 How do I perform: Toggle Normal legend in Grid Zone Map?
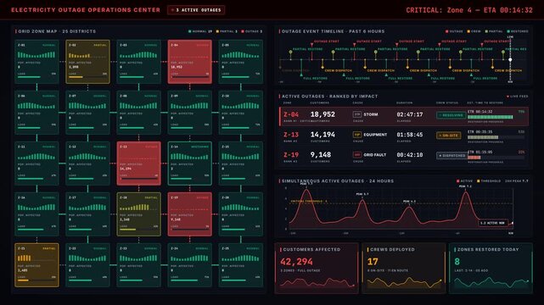(x=200, y=31)
